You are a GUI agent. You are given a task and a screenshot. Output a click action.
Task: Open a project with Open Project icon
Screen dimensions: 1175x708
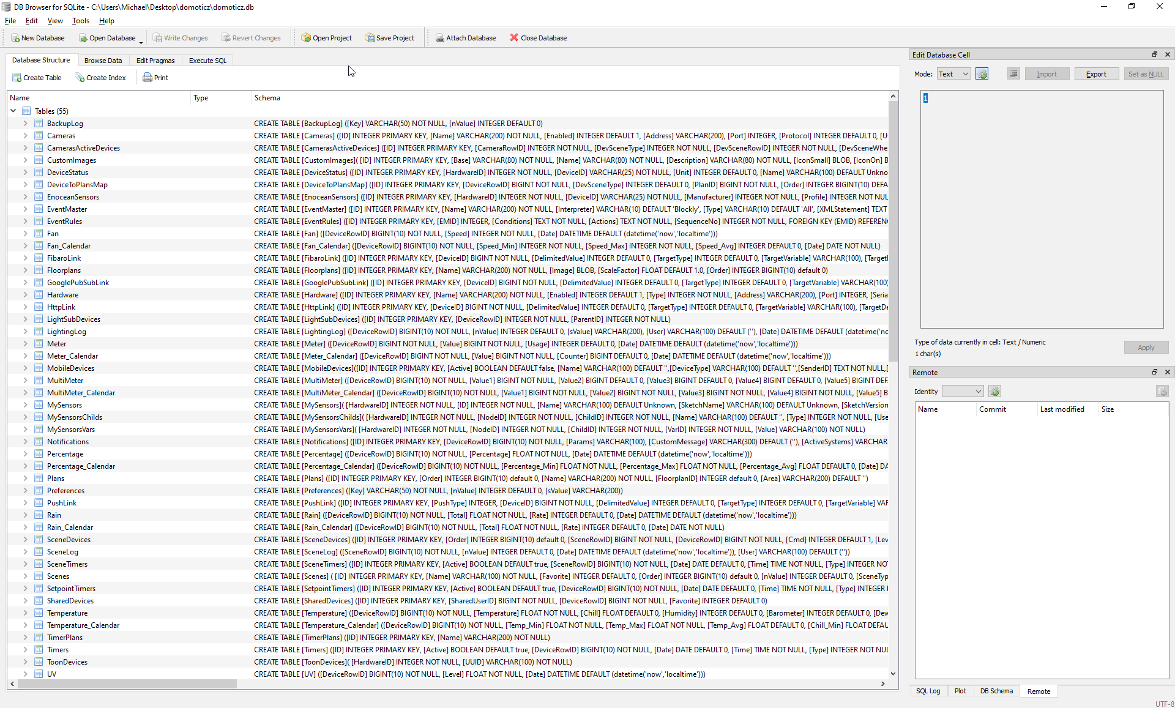click(x=306, y=38)
